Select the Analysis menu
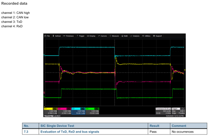 [135, 36]
